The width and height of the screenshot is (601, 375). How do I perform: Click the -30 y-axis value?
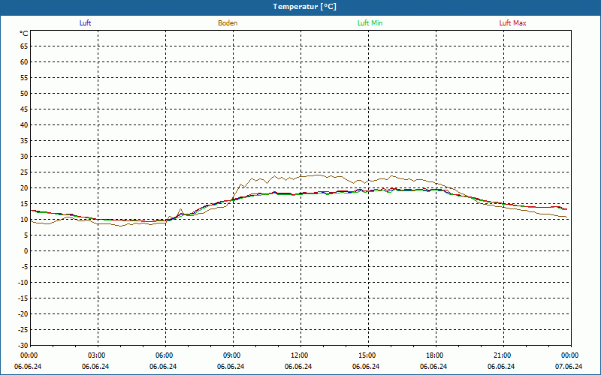23,345
